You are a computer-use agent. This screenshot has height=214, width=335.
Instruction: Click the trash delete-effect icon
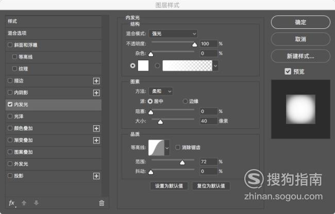(x=102, y=203)
